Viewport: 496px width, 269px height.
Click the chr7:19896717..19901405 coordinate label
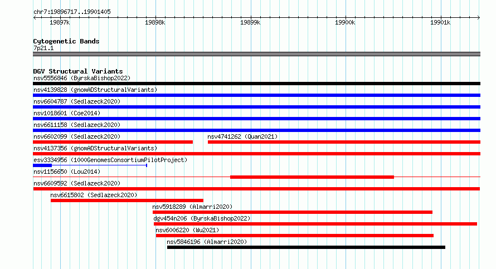point(72,12)
